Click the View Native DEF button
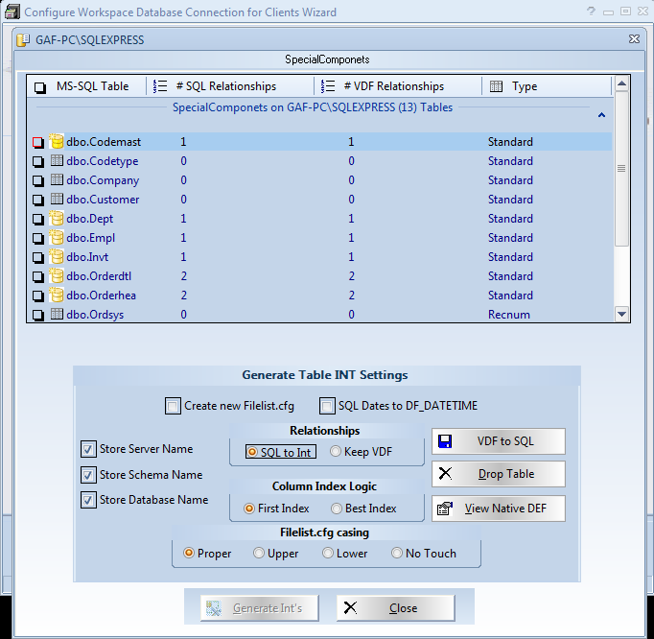The width and height of the screenshot is (654, 639). coord(498,509)
